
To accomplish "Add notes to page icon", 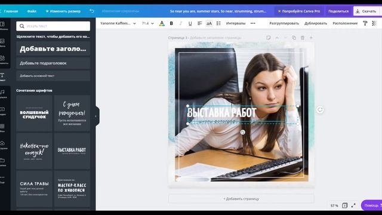I will (x=268, y=38).
